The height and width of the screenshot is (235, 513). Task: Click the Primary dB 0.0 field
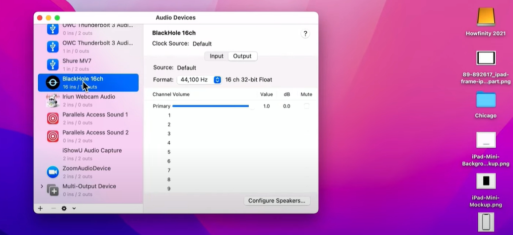coord(287,106)
